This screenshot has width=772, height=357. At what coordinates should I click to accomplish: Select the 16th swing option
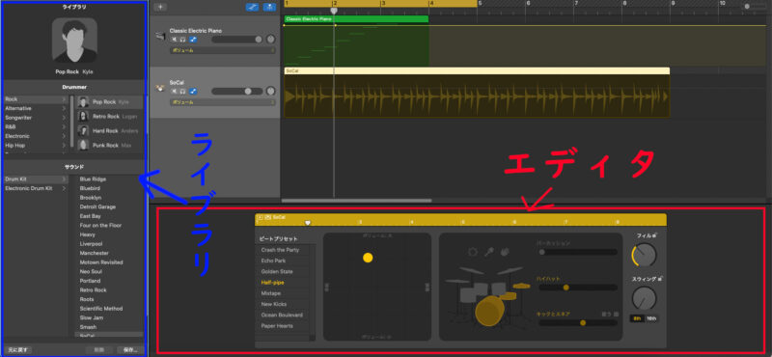pyautogui.click(x=651, y=318)
